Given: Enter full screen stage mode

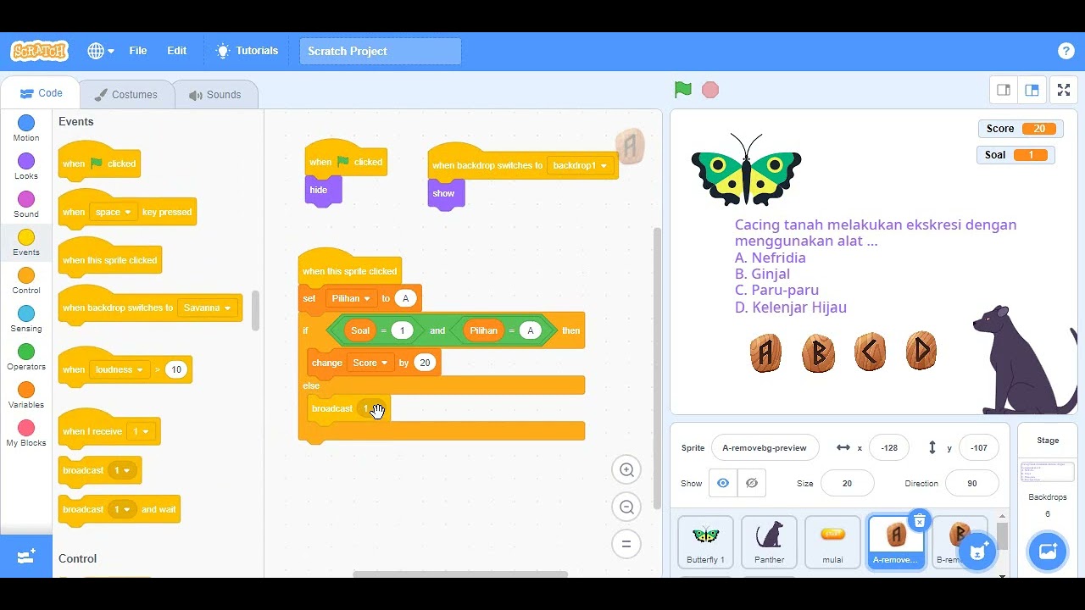Looking at the screenshot, I should point(1063,90).
